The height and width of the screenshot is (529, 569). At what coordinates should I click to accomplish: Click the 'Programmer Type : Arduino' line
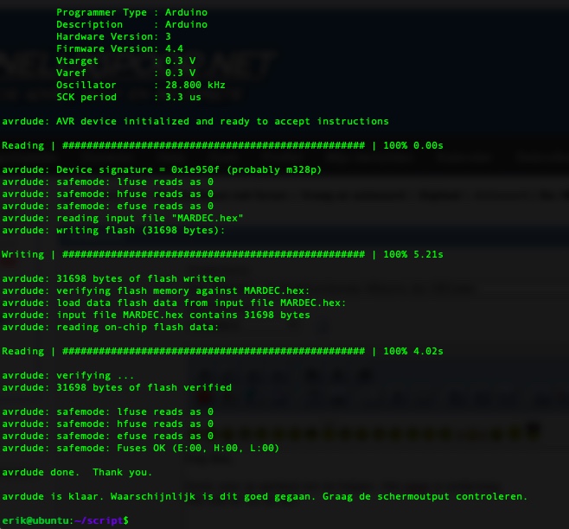pyautogui.click(x=131, y=12)
